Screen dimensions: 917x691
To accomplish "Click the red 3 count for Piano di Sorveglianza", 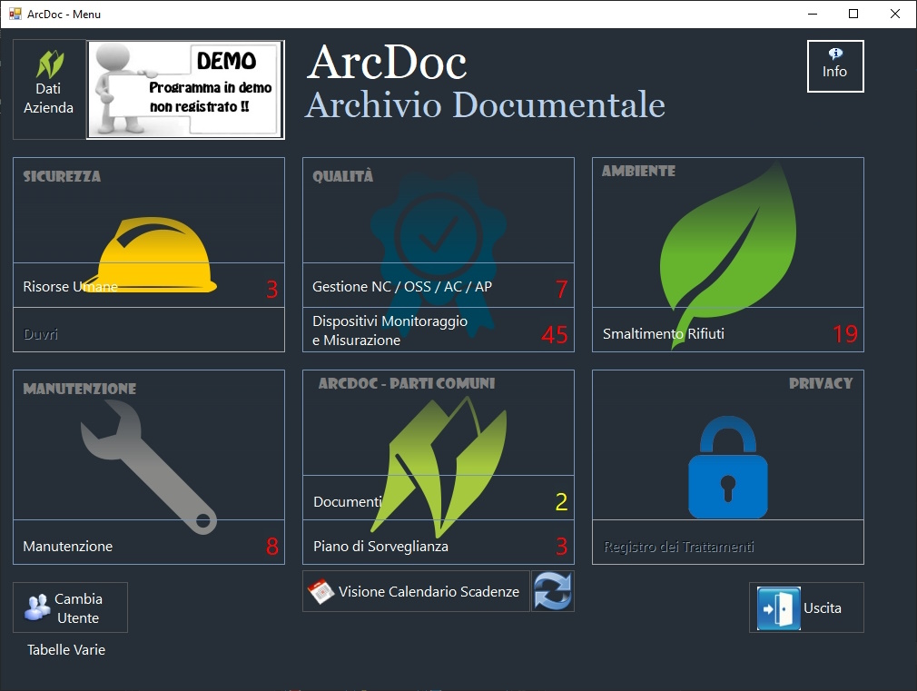I will click(x=561, y=547).
